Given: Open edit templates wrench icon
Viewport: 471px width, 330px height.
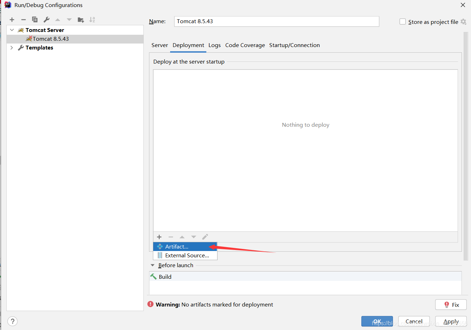Looking at the screenshot, I should (46, 20).
